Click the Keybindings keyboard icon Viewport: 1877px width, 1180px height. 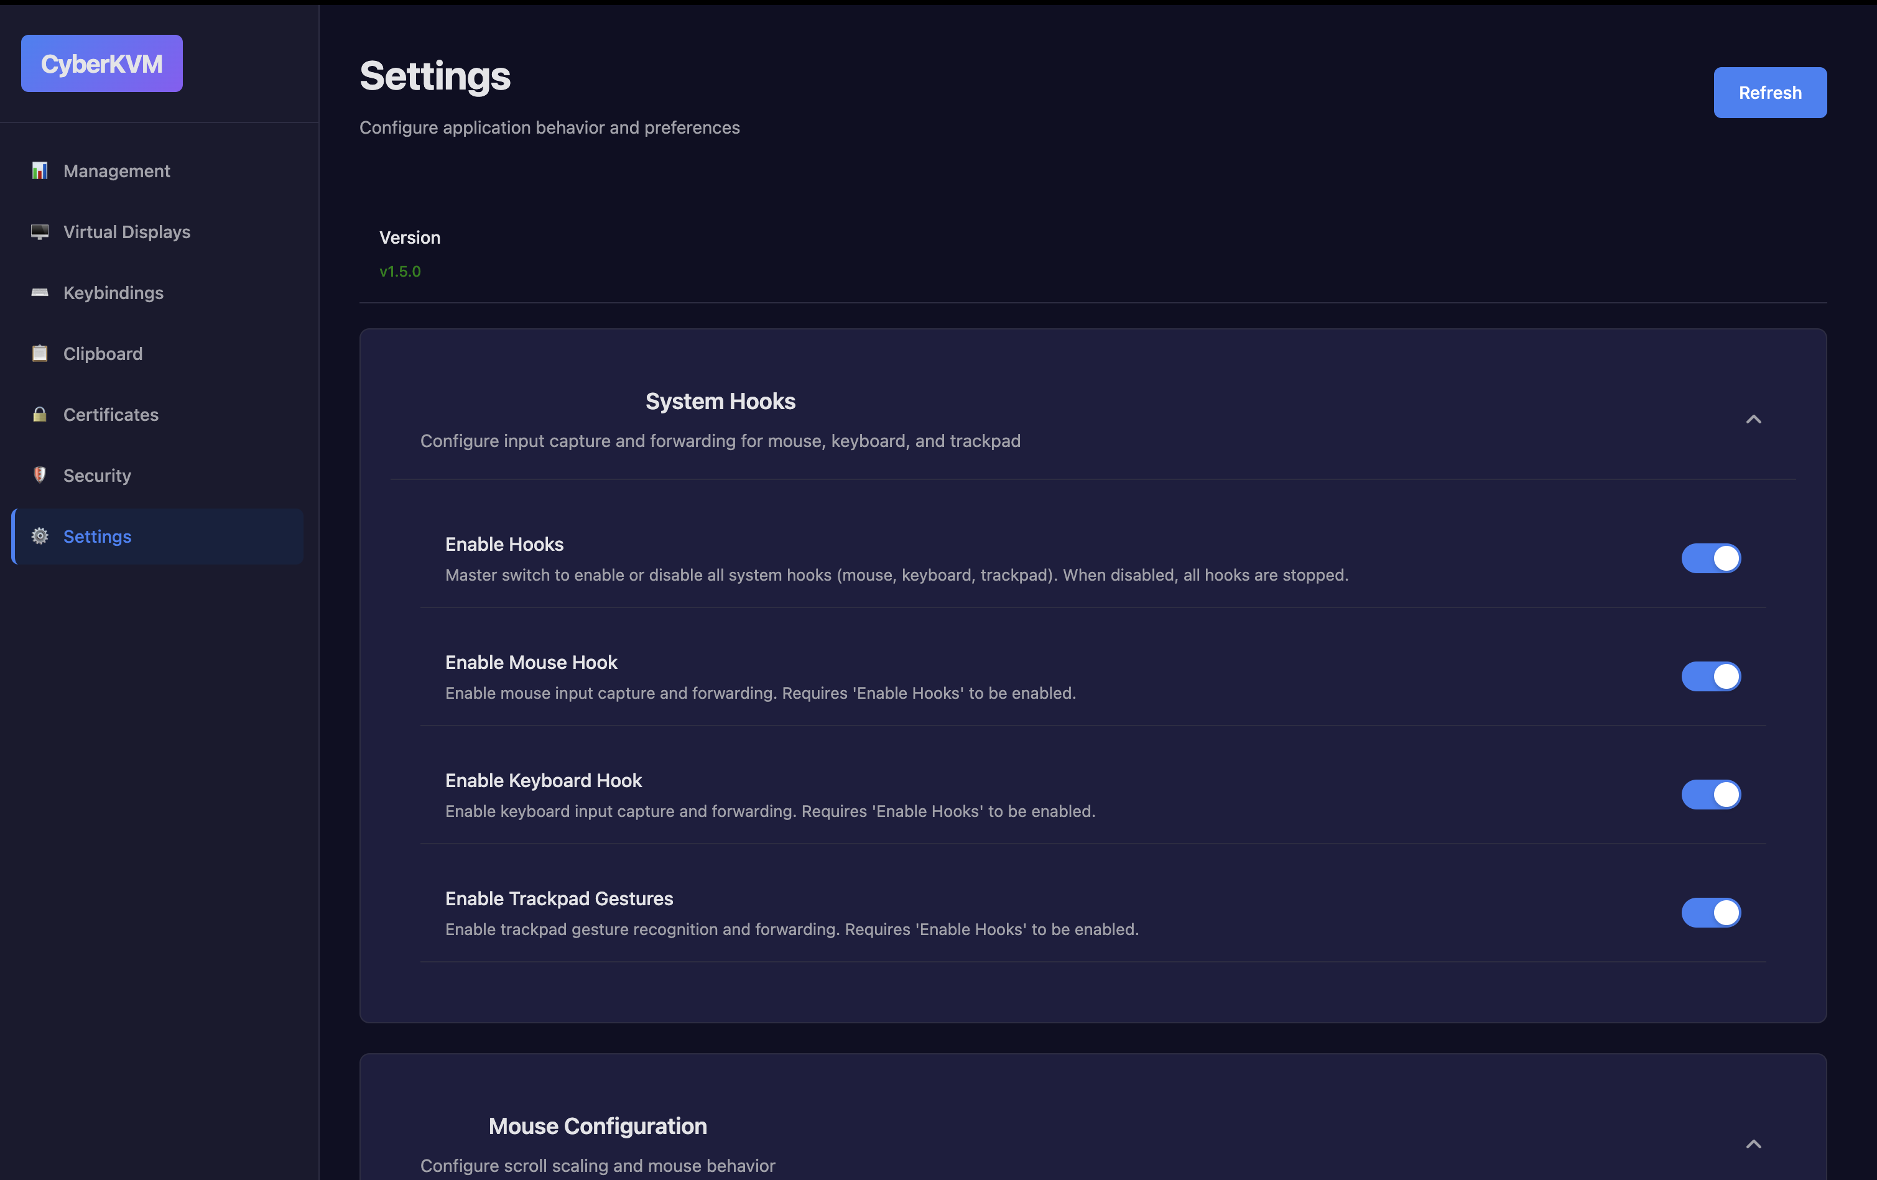tap(39, 292)
